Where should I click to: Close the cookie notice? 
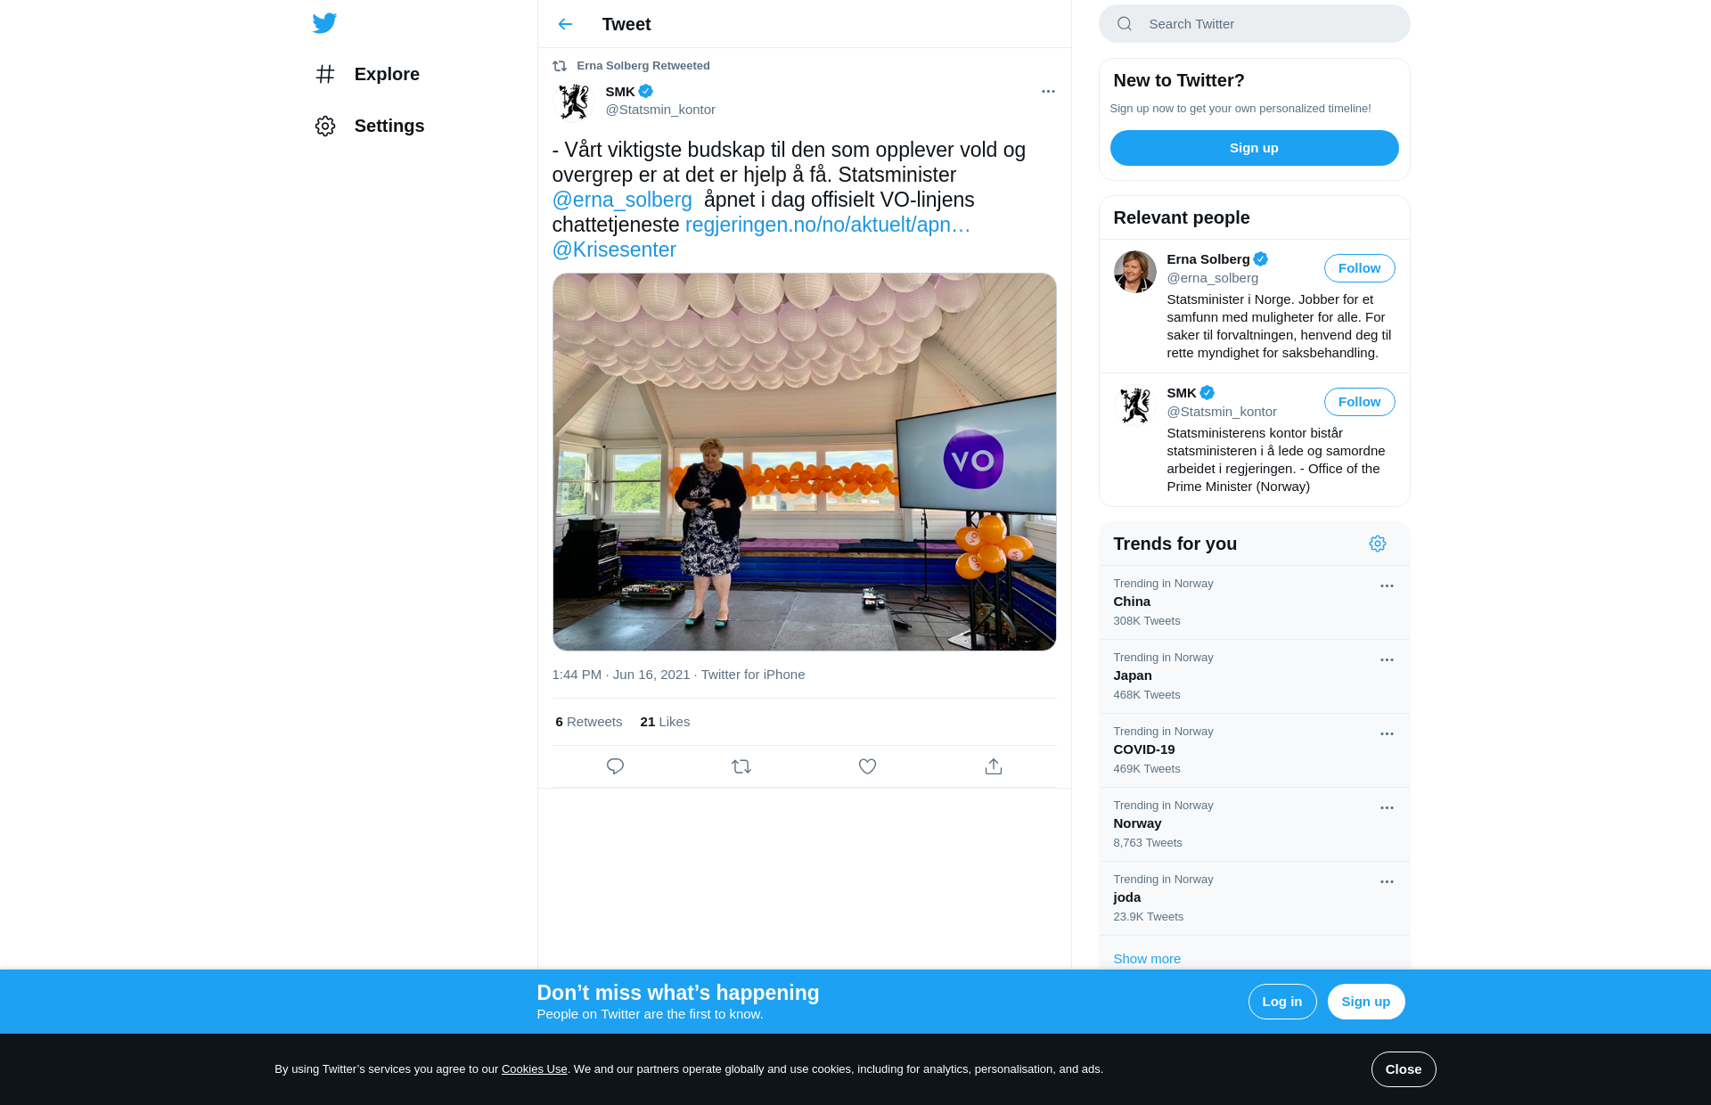point(1403,1069)
